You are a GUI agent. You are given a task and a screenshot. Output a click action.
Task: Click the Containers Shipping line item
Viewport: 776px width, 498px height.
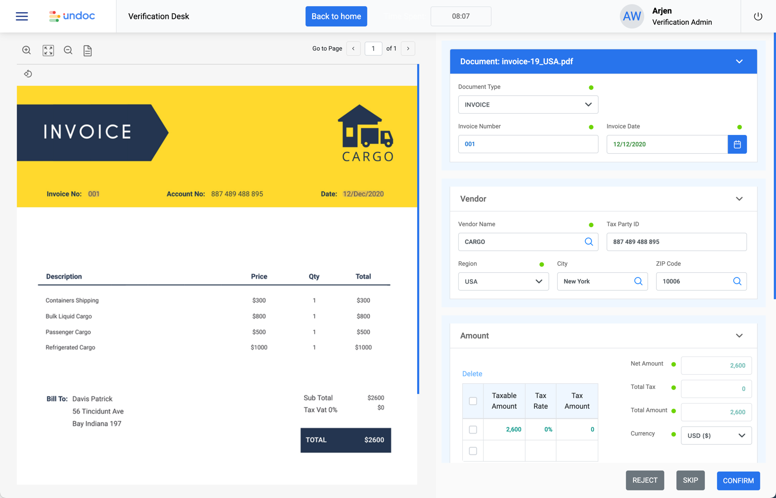pyautogui.click(x=72, y=300)
